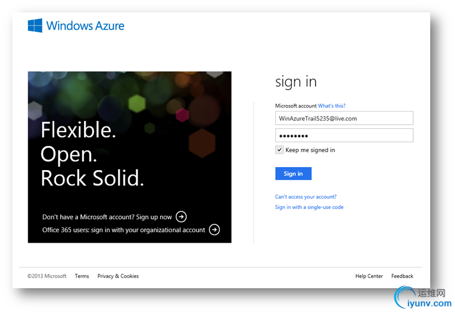Open Can't access your account? link
This screenshot has height=313, width=455.
coord(305,197)
